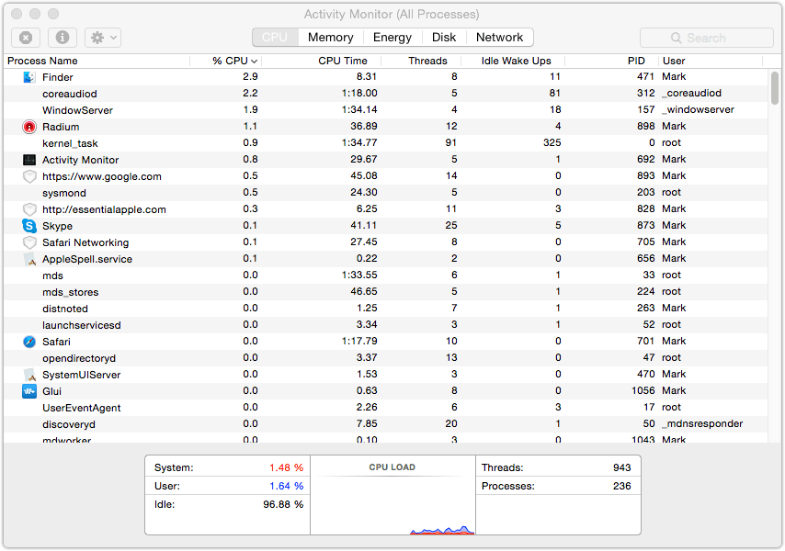Click the Threads 943 total value

point(621,467)
